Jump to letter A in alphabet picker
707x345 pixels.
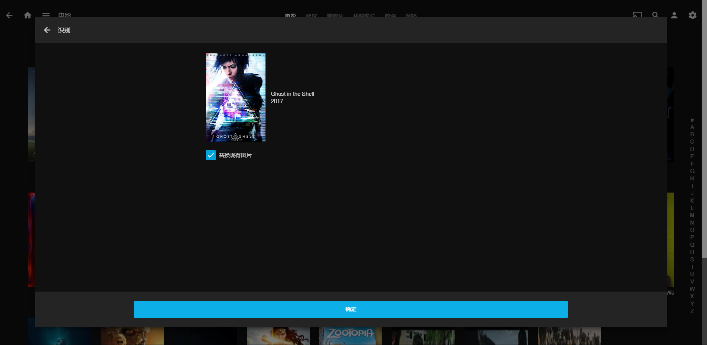692,127
